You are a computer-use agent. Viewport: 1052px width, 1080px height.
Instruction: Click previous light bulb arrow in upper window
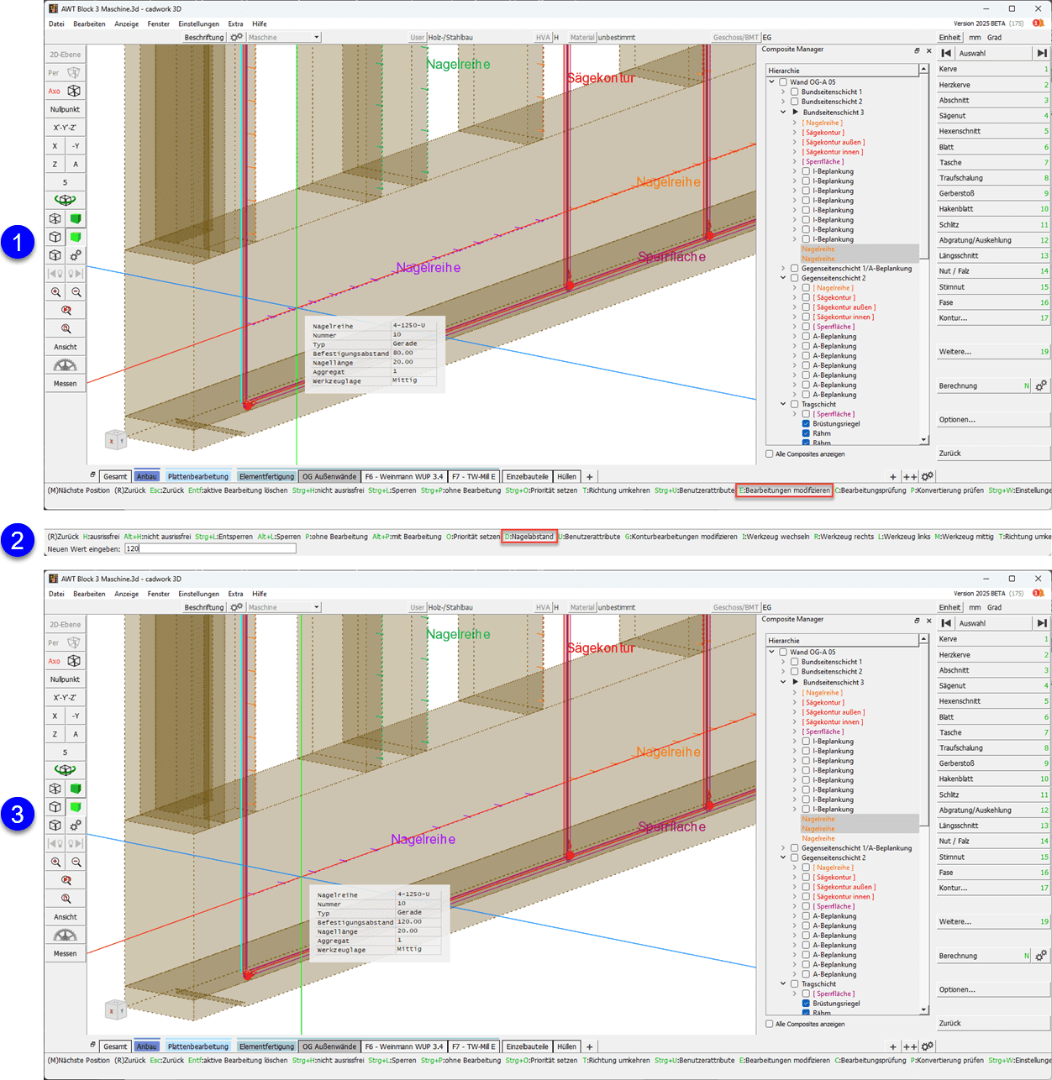pos(55,274)
